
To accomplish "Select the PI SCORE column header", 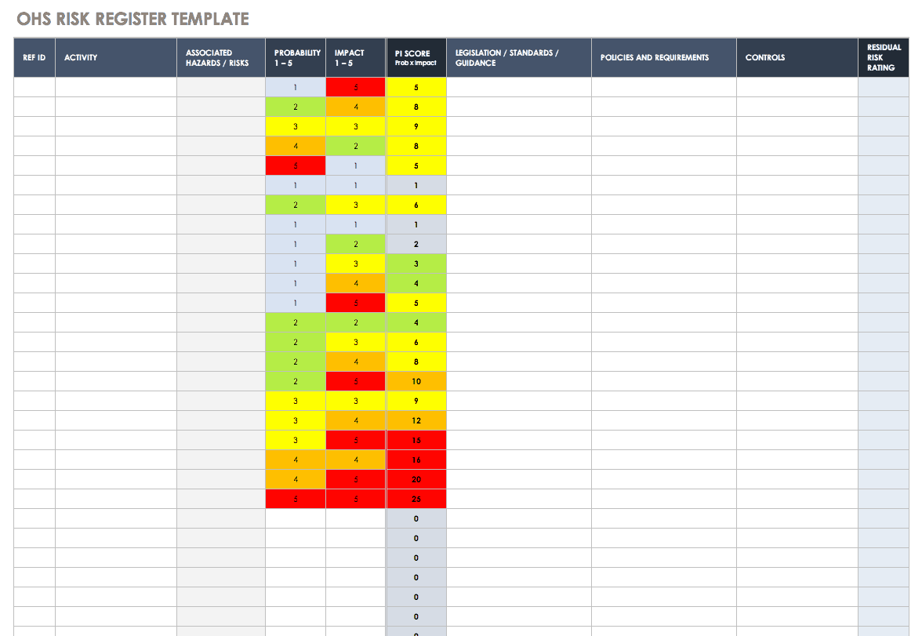I will point(416,56).
